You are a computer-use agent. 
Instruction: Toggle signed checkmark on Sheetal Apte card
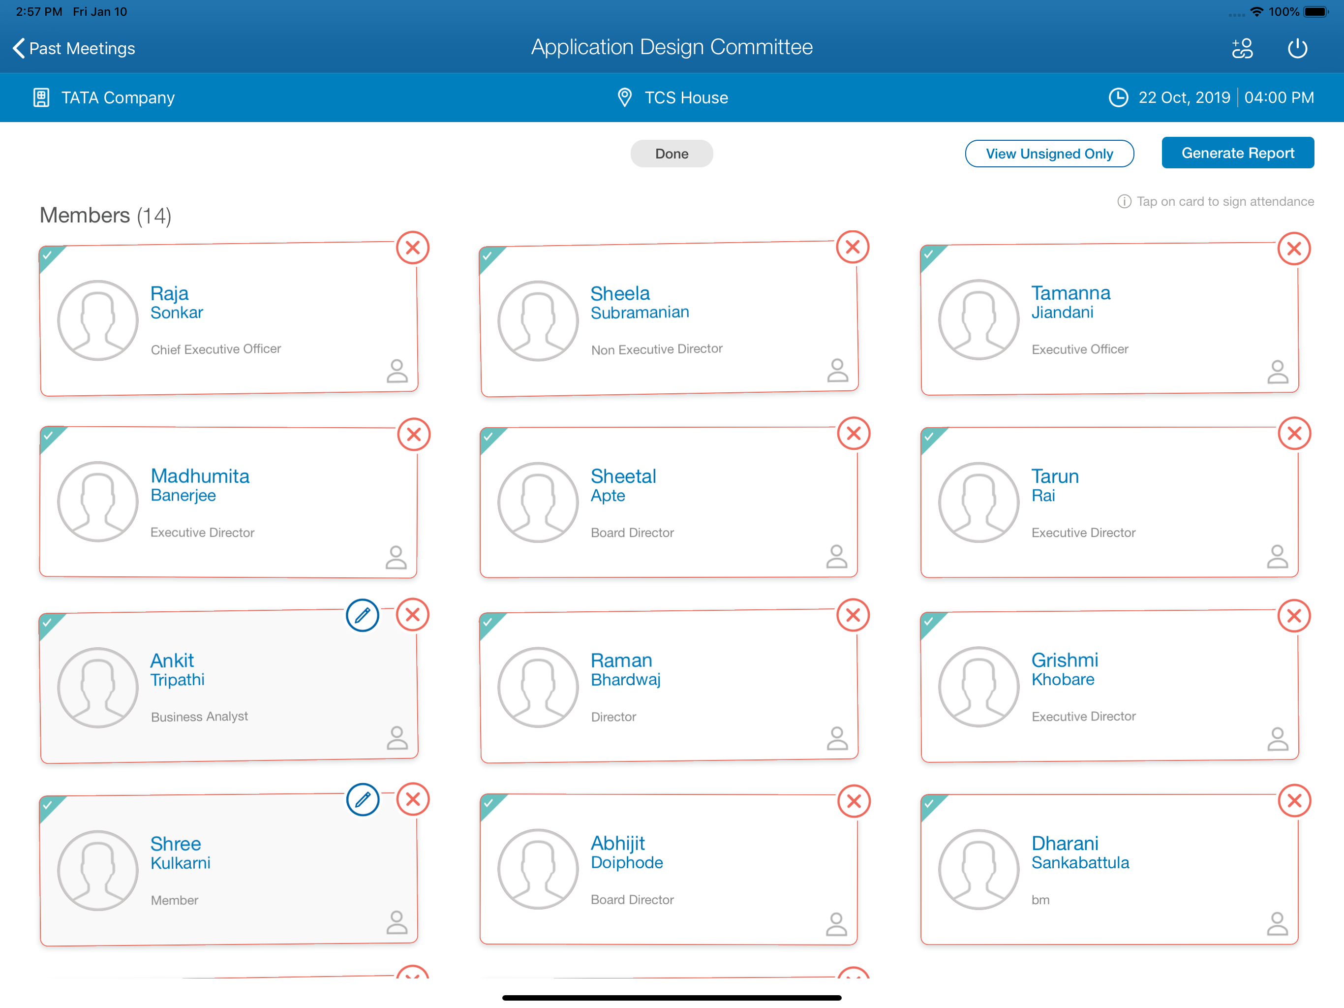pos(489,437)
